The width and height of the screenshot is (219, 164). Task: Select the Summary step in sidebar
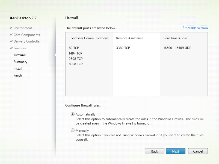(20, 62)
